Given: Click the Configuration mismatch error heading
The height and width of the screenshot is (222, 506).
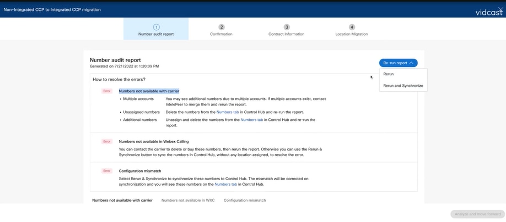Looking at the screenshot, I should point(140,171).
